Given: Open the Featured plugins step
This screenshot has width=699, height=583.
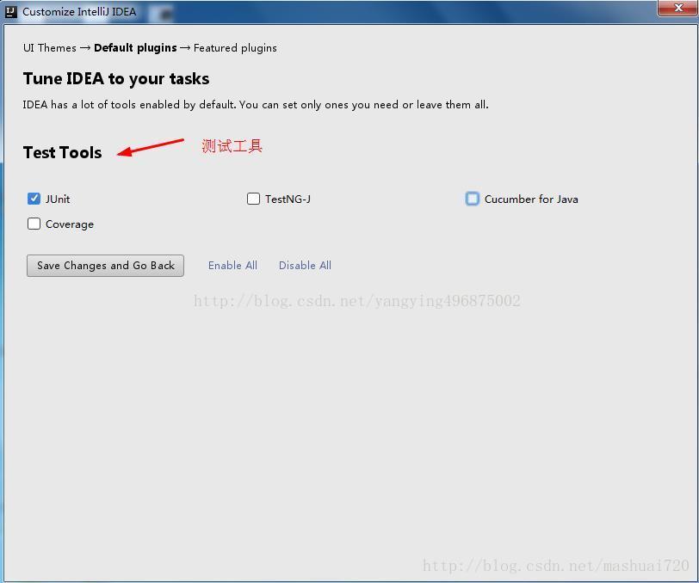Looking at the screenshot, I should tap(237, 48).
